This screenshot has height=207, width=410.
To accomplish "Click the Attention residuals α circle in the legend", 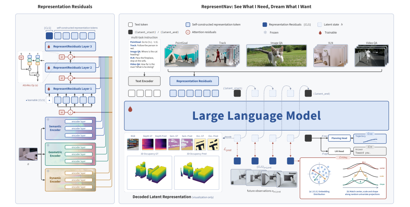I will (x=188, y=32).
